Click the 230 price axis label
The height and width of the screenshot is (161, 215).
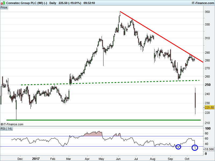point(207,103)
